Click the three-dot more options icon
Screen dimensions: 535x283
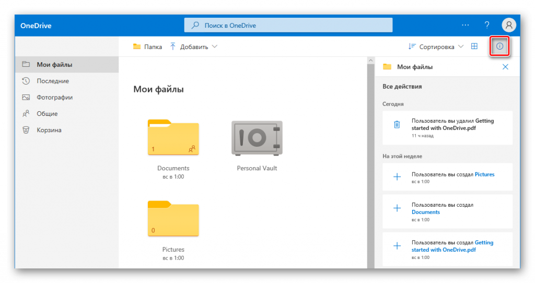(x=465, y=25)
